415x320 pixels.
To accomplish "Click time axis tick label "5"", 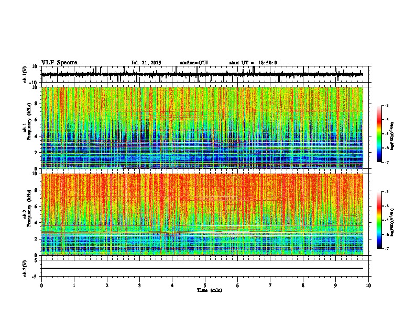I will [x=205, y=285].
